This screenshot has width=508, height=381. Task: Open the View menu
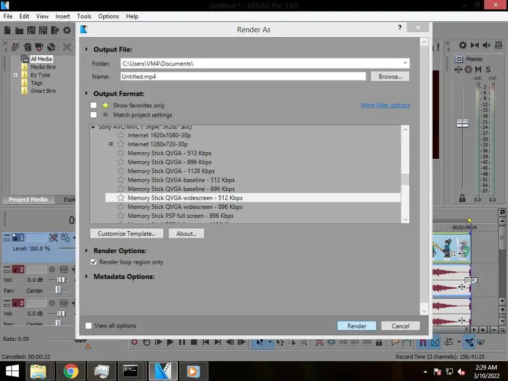42,16
